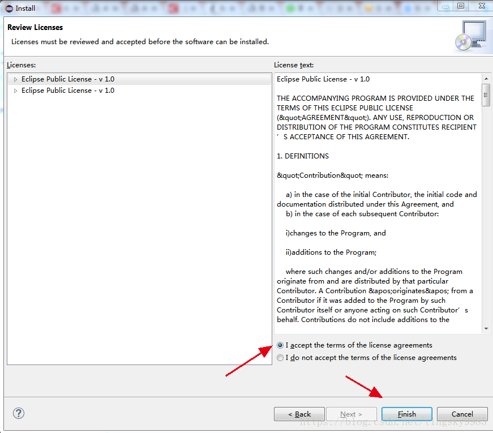
Task: Select first Eclipse Public License row
Action: point(139,79)
